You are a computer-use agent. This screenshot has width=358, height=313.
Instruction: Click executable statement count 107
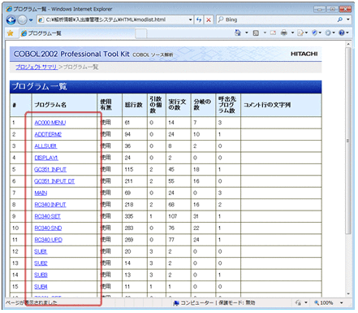[173, 216]
